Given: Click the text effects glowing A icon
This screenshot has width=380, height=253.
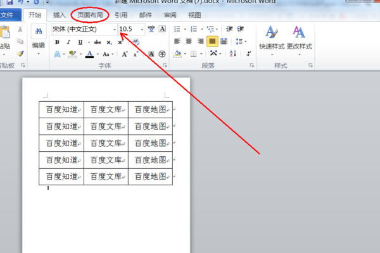Looking at the screenshot, I should pos(57,54).
